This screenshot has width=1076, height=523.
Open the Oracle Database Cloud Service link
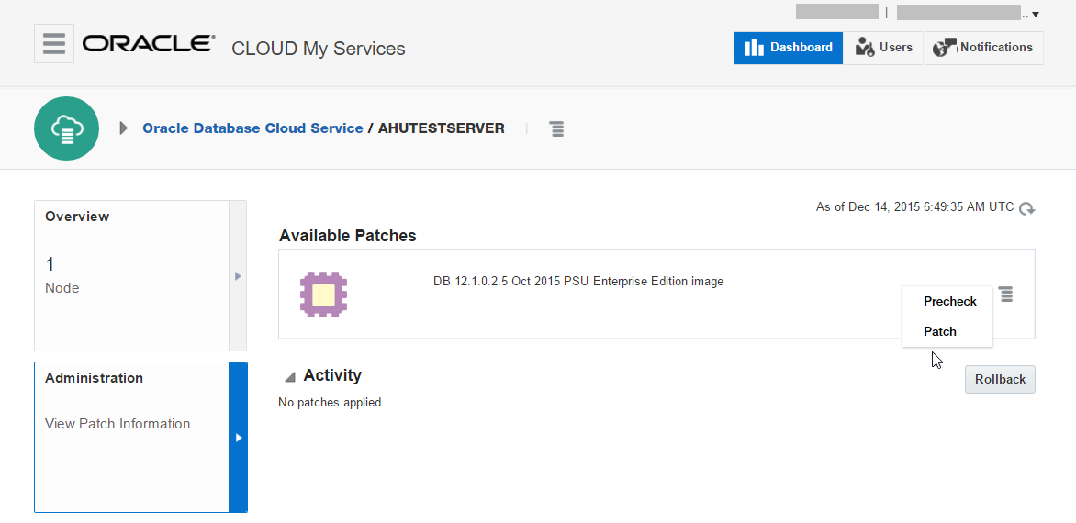pos(252,128)
